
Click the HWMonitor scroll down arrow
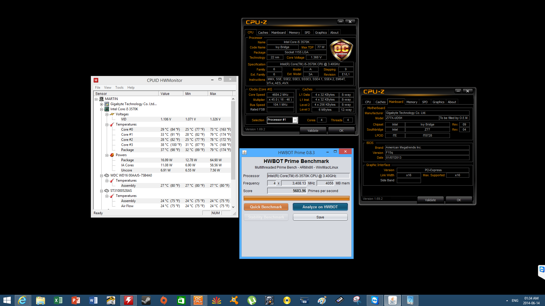point(233,207)
